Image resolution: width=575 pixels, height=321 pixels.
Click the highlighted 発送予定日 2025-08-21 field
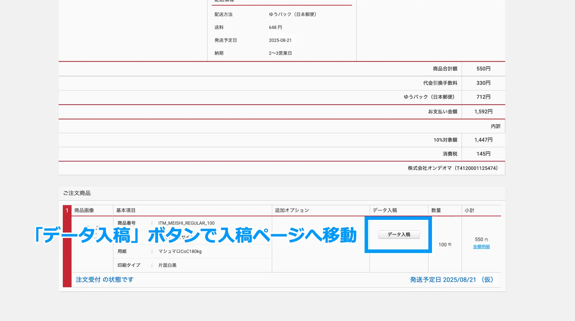[x=281, y=40]
